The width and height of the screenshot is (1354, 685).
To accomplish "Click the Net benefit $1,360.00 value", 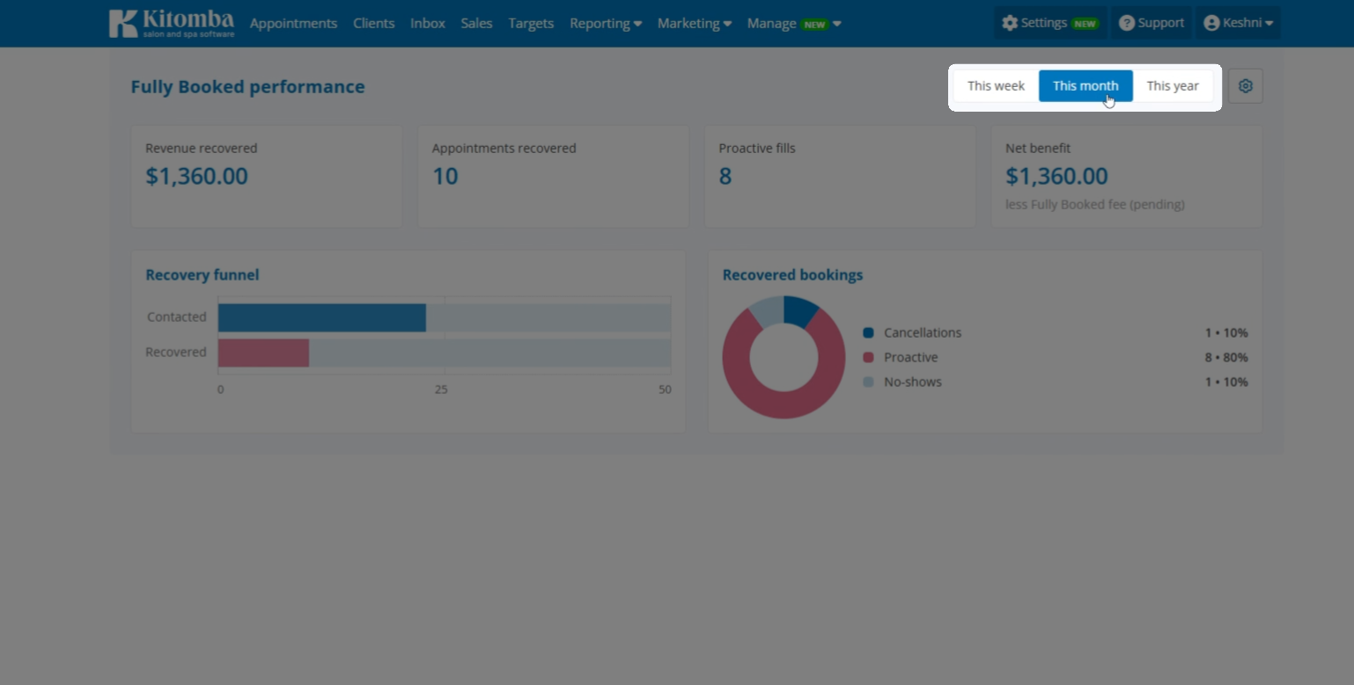I will pyautogui.click(x=1056, y=177).
